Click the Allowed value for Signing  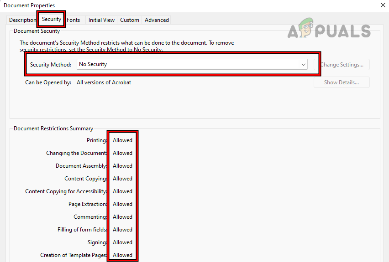click(122, 242)
